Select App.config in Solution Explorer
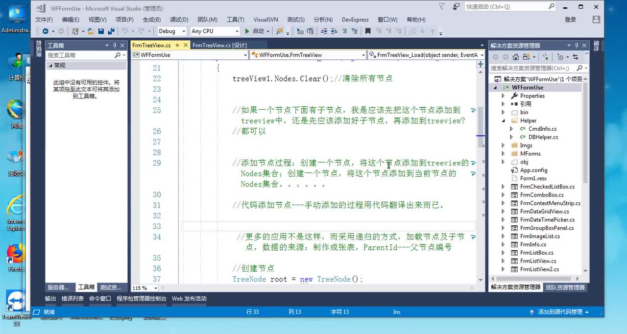This screenshot has height=334, width=627. coord(533,170)
